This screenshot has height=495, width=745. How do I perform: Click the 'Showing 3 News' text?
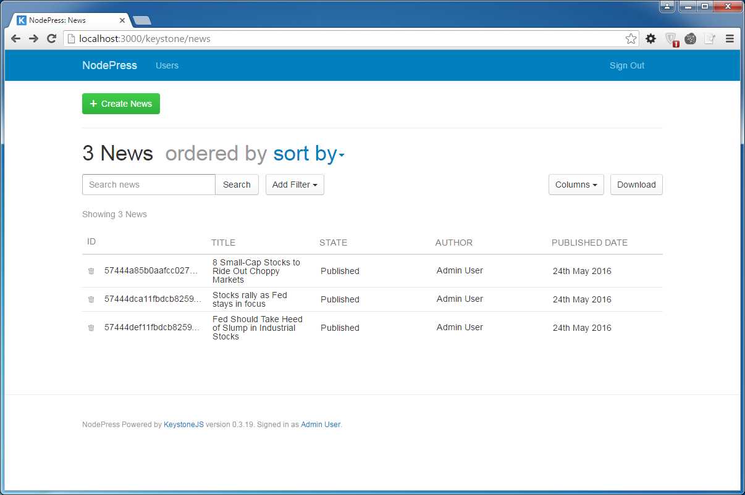(x=114, y=214)
